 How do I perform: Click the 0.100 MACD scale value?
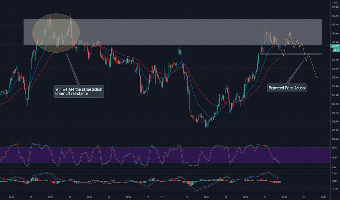tap(334, 173)
